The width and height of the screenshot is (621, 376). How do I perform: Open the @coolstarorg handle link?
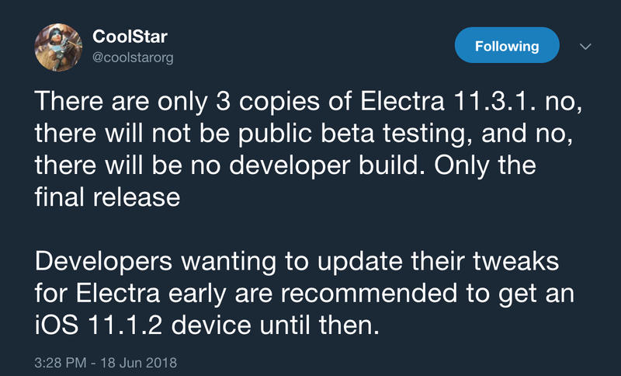(x=133, y=57)
